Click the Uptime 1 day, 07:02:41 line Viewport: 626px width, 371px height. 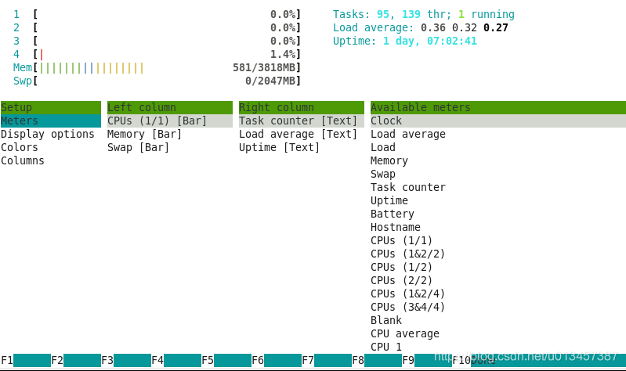[x=405, y=41]
